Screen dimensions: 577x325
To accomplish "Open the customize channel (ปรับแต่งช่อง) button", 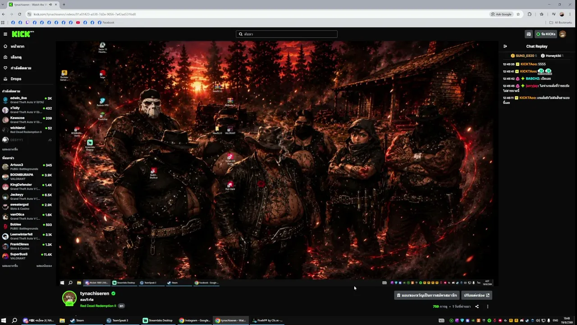I will (476, 295).
